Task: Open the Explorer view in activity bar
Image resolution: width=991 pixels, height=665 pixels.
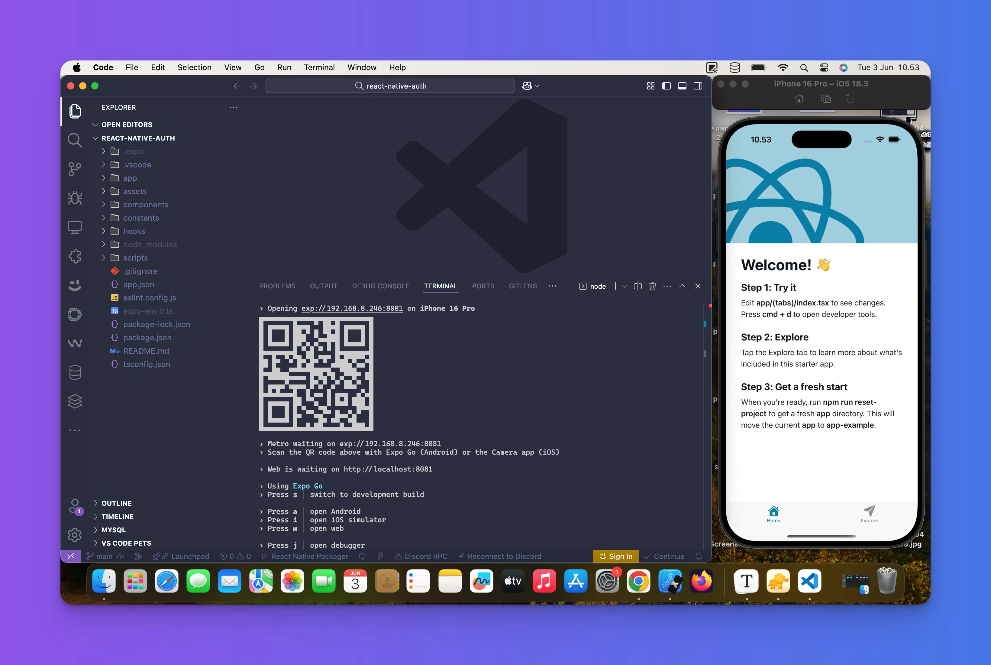Action: point(75,111)
